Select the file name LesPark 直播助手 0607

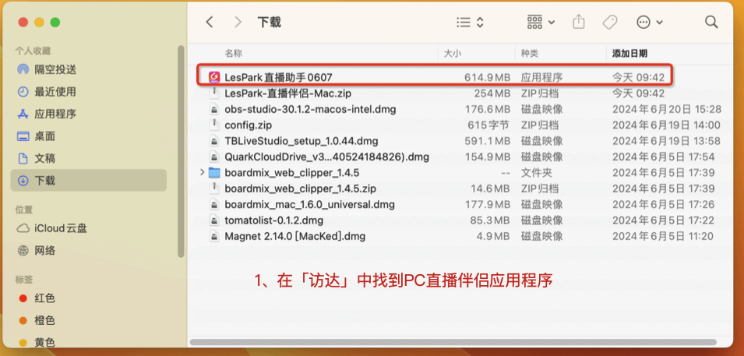tap(279, 77)
